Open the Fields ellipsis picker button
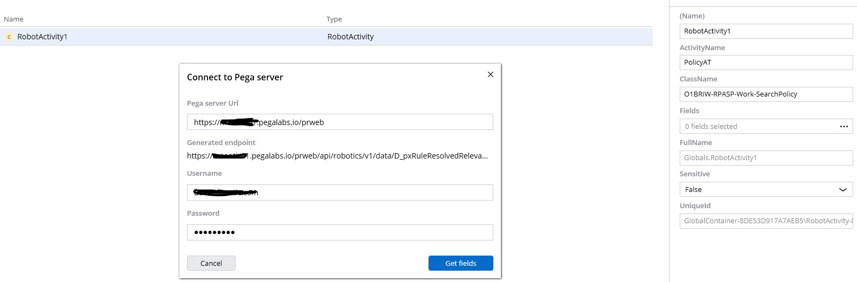 [x=843, y=126]
